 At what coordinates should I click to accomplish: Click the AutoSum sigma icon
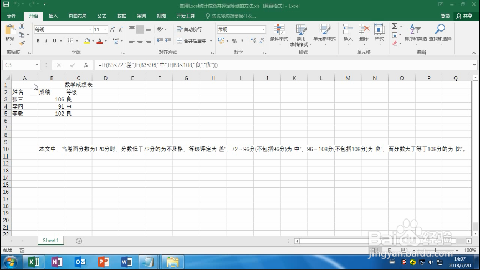point(395,26)
